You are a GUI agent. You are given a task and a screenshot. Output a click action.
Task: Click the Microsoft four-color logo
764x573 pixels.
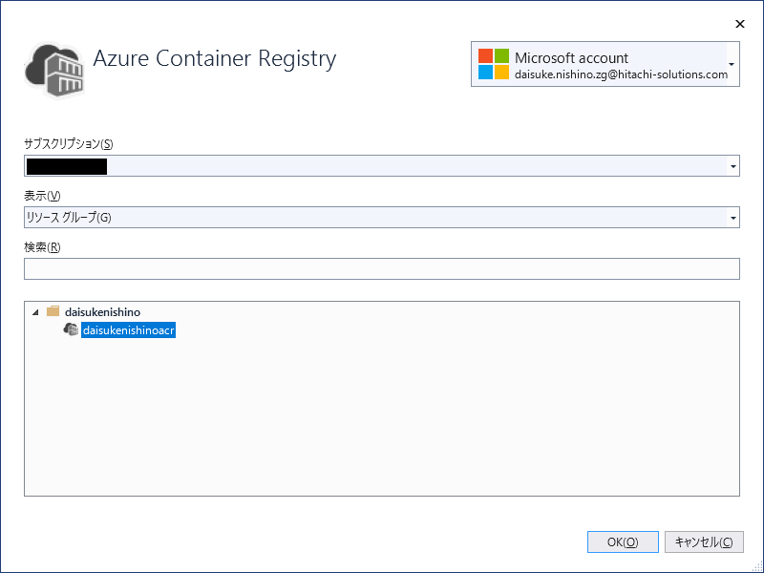tap(494, 64)
